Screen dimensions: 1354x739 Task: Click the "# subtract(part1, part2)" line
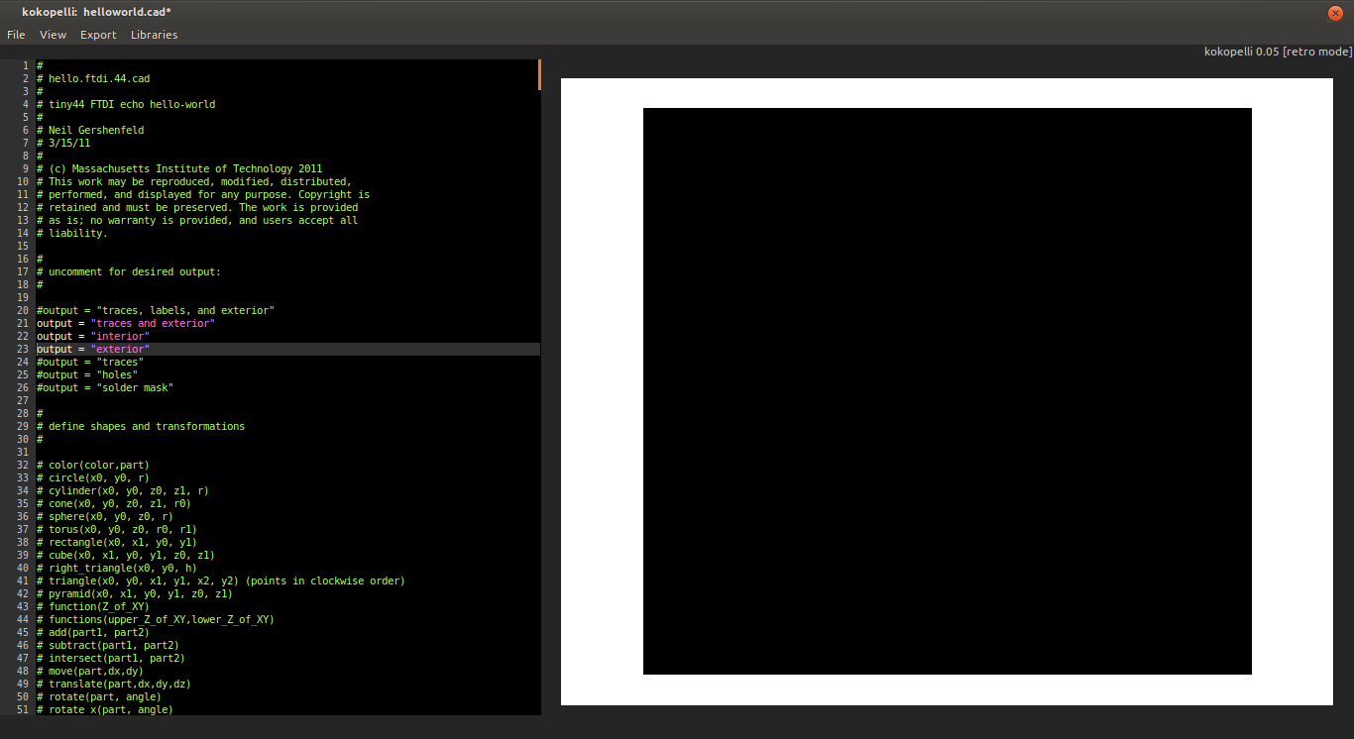tap(108, 645)
